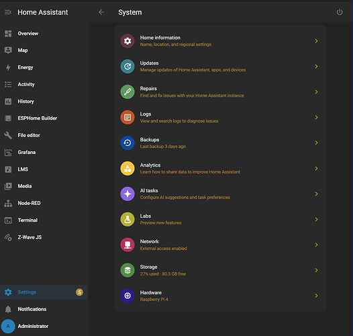Image resolution: width=353 pixels, height=336 pixels.
Task: Open the Network settings entry
Action: [x=220, y=245]
